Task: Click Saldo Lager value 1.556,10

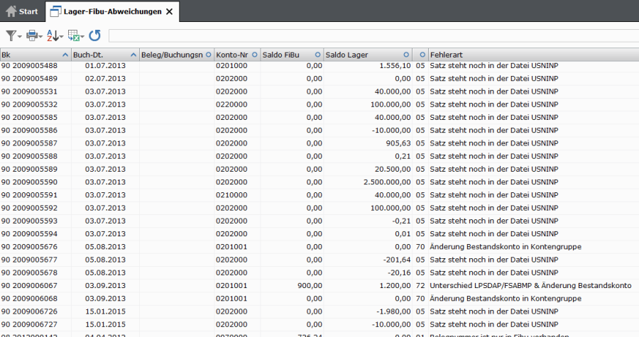Action: (395, 65)
